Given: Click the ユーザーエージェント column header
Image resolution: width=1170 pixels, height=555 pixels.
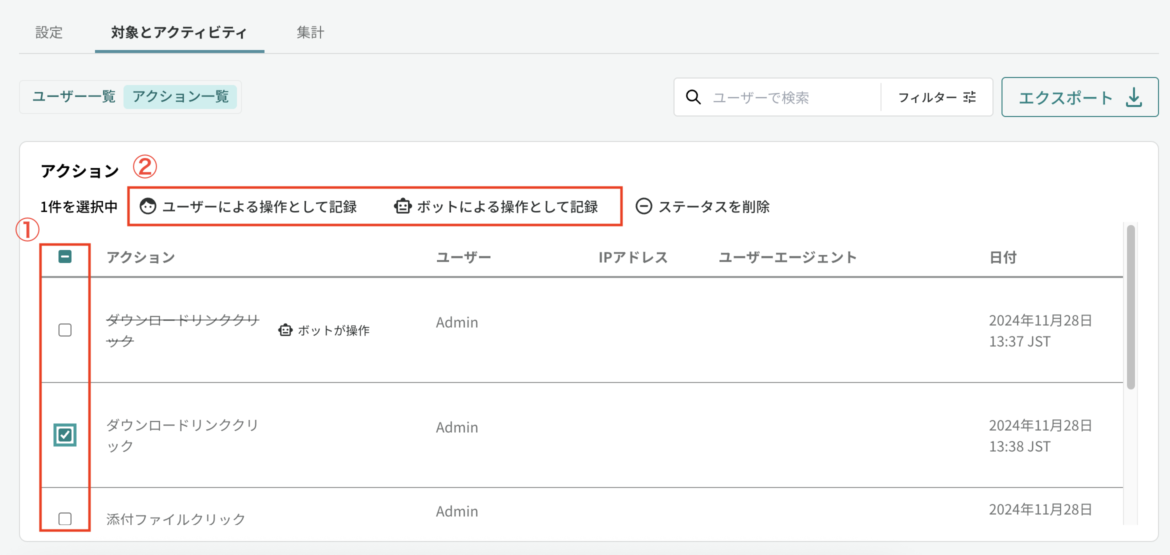Looking at the screenshot, I should click(x=787, y=257).
